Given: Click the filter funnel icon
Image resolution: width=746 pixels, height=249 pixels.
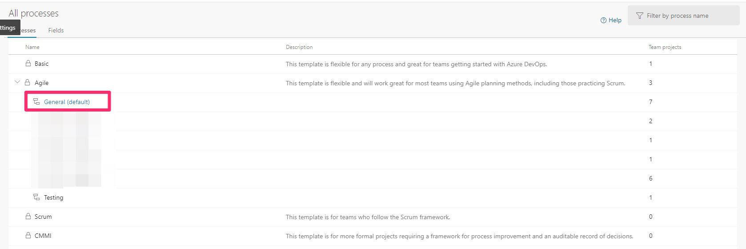Looking at the screenshot, I should click(x=639, y=16).
